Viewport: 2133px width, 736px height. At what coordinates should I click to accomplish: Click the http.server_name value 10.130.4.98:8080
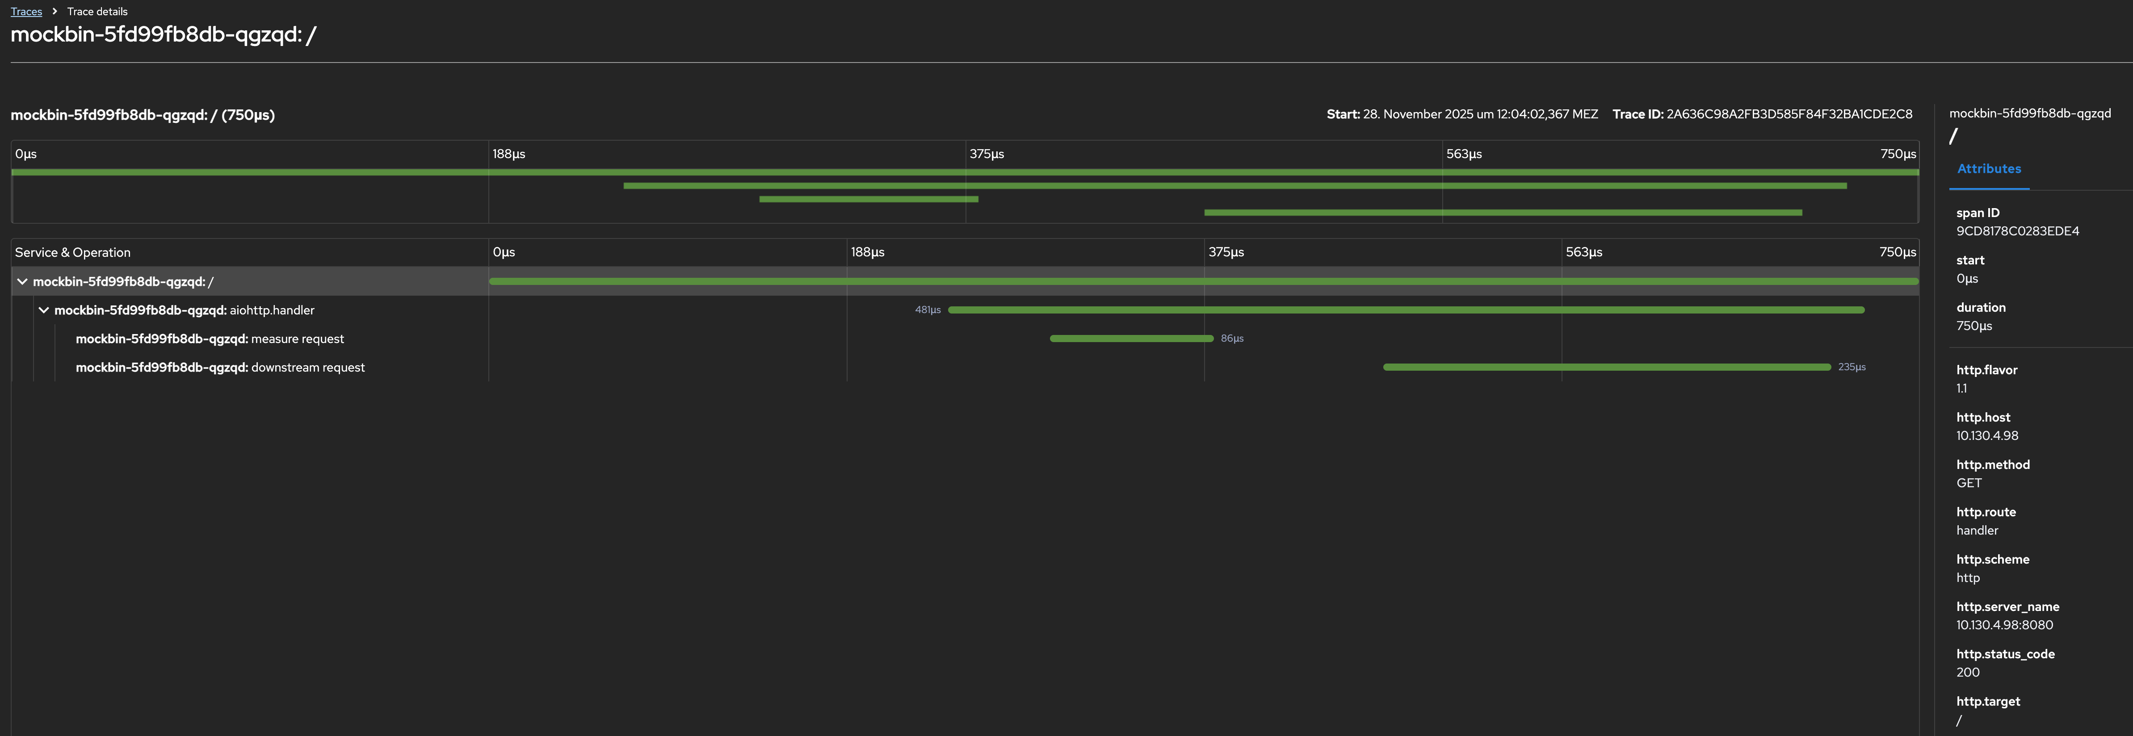coord(2004,625)
